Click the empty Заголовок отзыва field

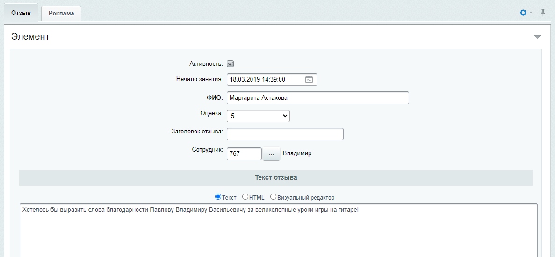click(285, 134)
